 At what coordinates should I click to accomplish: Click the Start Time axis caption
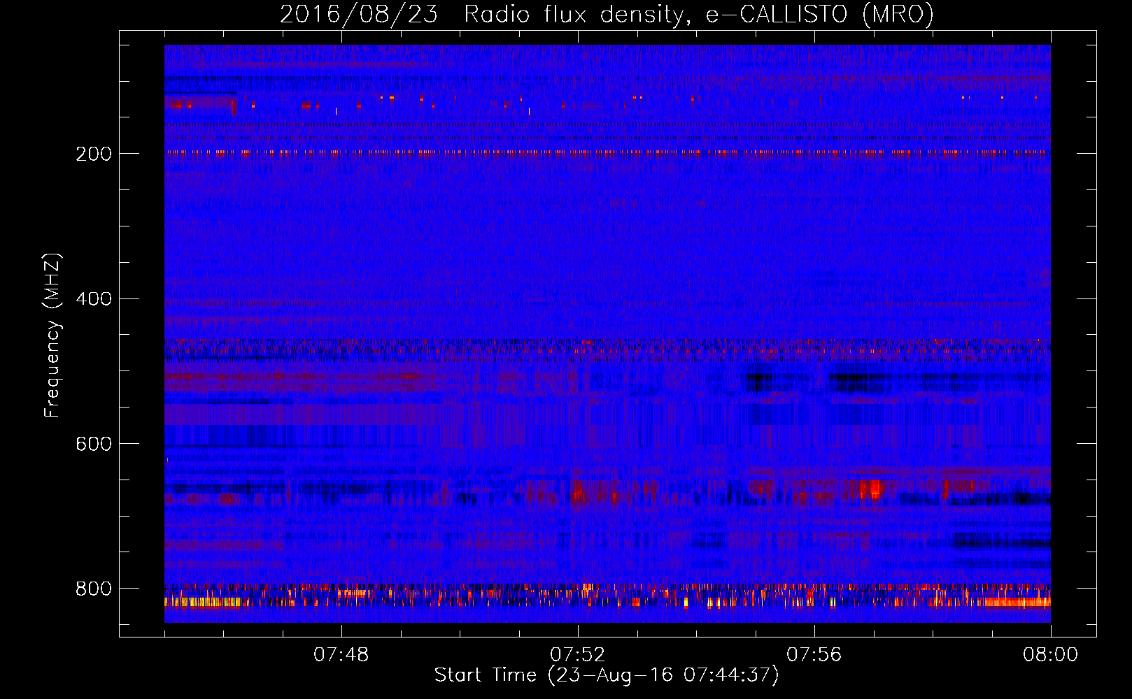click(607, 675)
